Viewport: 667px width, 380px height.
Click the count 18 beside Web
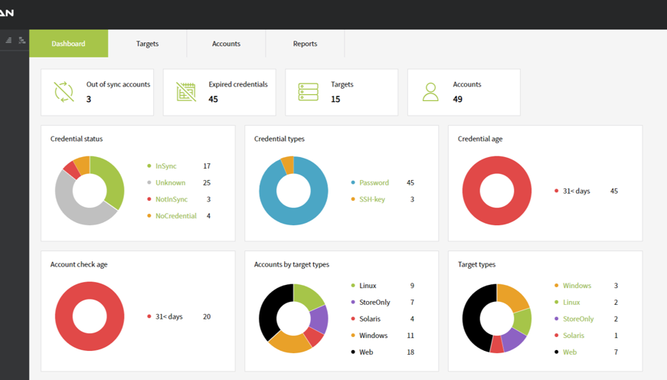point(410,352)
